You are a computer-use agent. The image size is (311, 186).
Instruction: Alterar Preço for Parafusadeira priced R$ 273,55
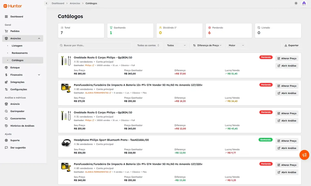[x=287, y=86]
